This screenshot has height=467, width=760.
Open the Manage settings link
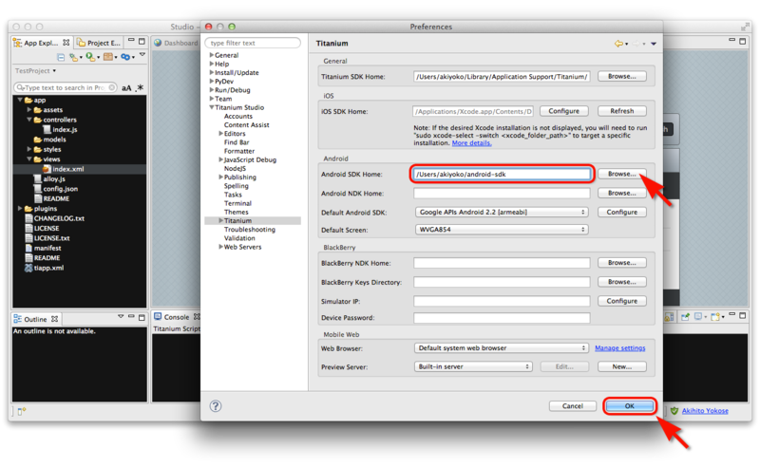point(620,348)
